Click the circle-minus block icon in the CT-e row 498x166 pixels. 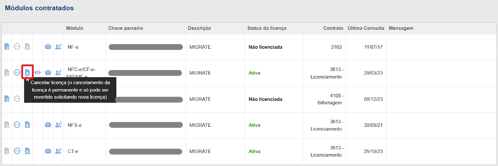tap(17, 151)
